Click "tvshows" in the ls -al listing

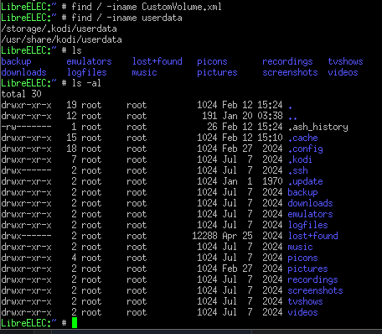[x=306, y=301]
